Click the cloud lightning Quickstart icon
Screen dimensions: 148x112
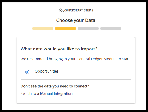pyautogui.click(x=61, y=11)
